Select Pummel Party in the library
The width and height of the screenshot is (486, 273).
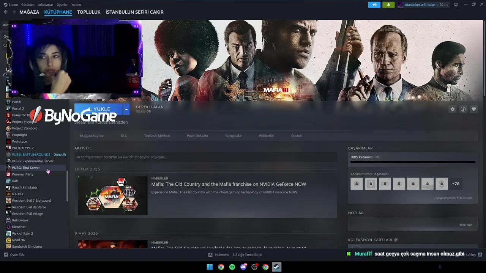coord(23,174)
